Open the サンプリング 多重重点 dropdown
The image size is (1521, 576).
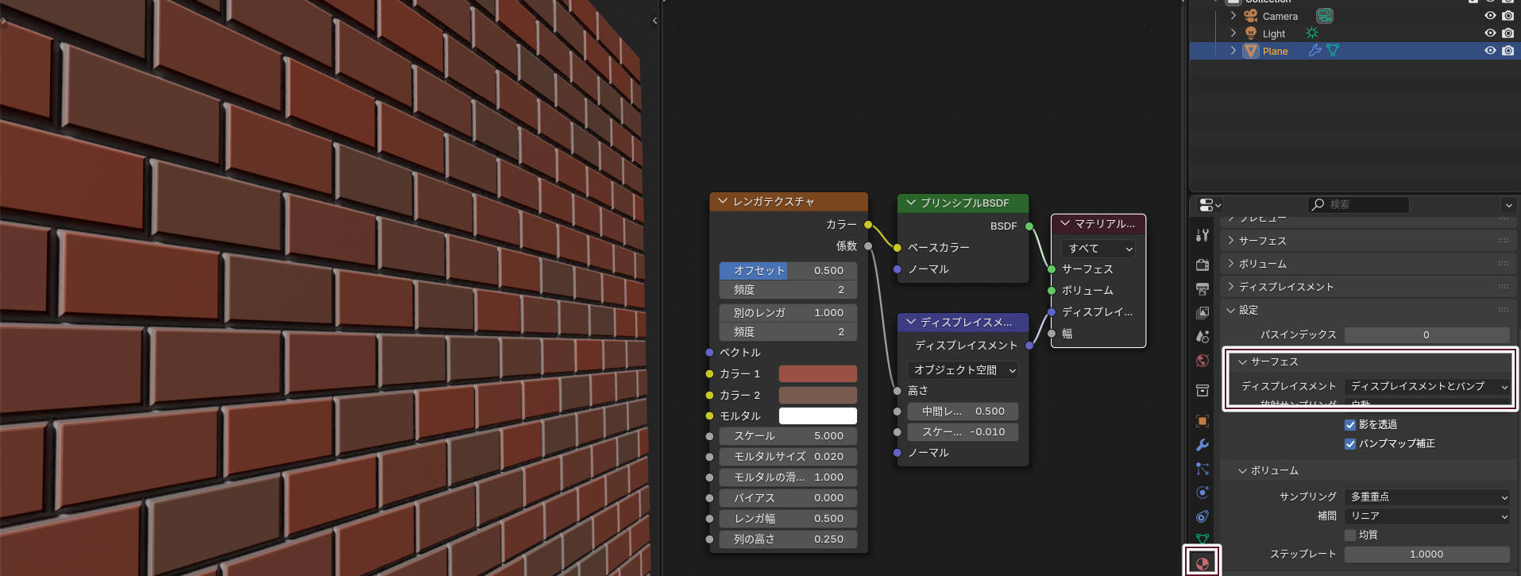pyautogui.click(x=1427, y=497)
